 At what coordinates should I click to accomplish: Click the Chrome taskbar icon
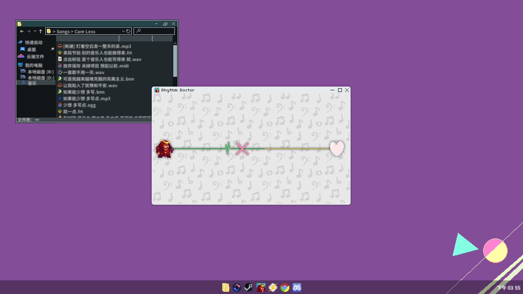click(285, 287)
